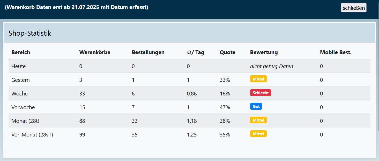Click the Mittel badge in the Gestern row
The width and height of the screenshot is (379, 161).
[258, 79]
